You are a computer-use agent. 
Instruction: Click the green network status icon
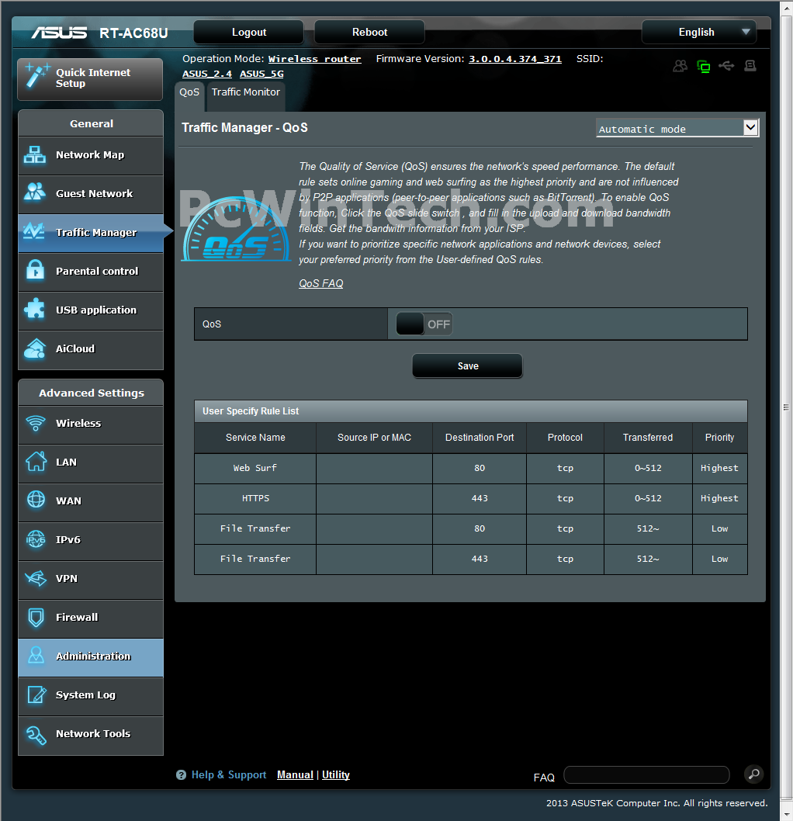704,67
